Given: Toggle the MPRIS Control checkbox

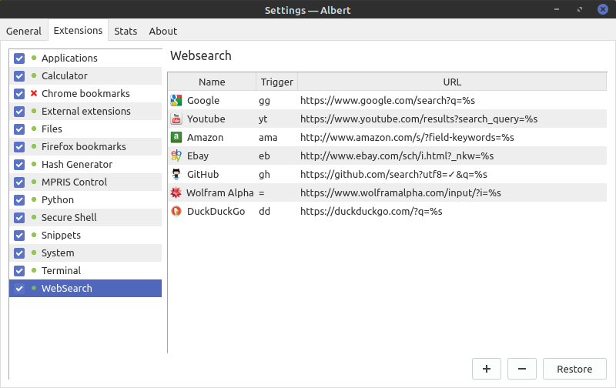Looking at the screenshot, I should (19, 182).
